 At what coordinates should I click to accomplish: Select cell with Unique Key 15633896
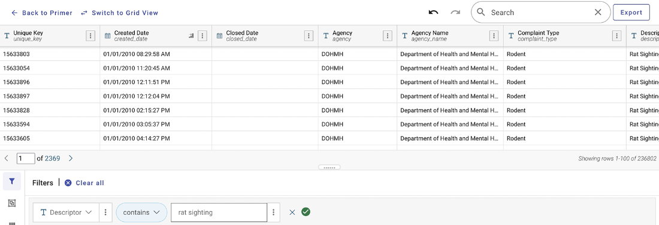click(x=50, y=82)
